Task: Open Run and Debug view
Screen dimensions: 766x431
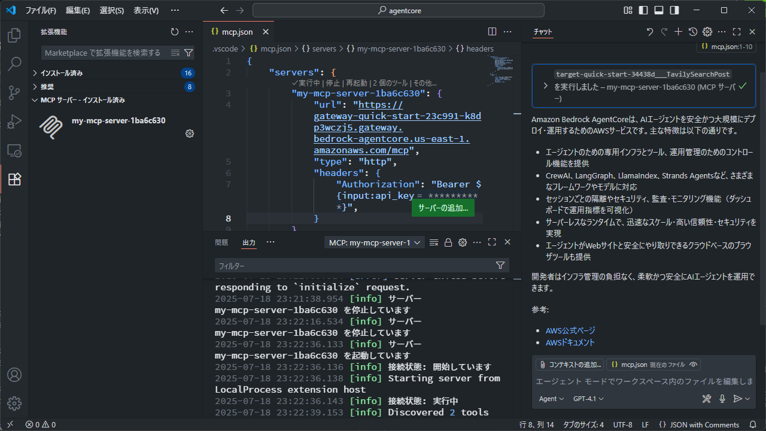Action: [x=14, y=122]
